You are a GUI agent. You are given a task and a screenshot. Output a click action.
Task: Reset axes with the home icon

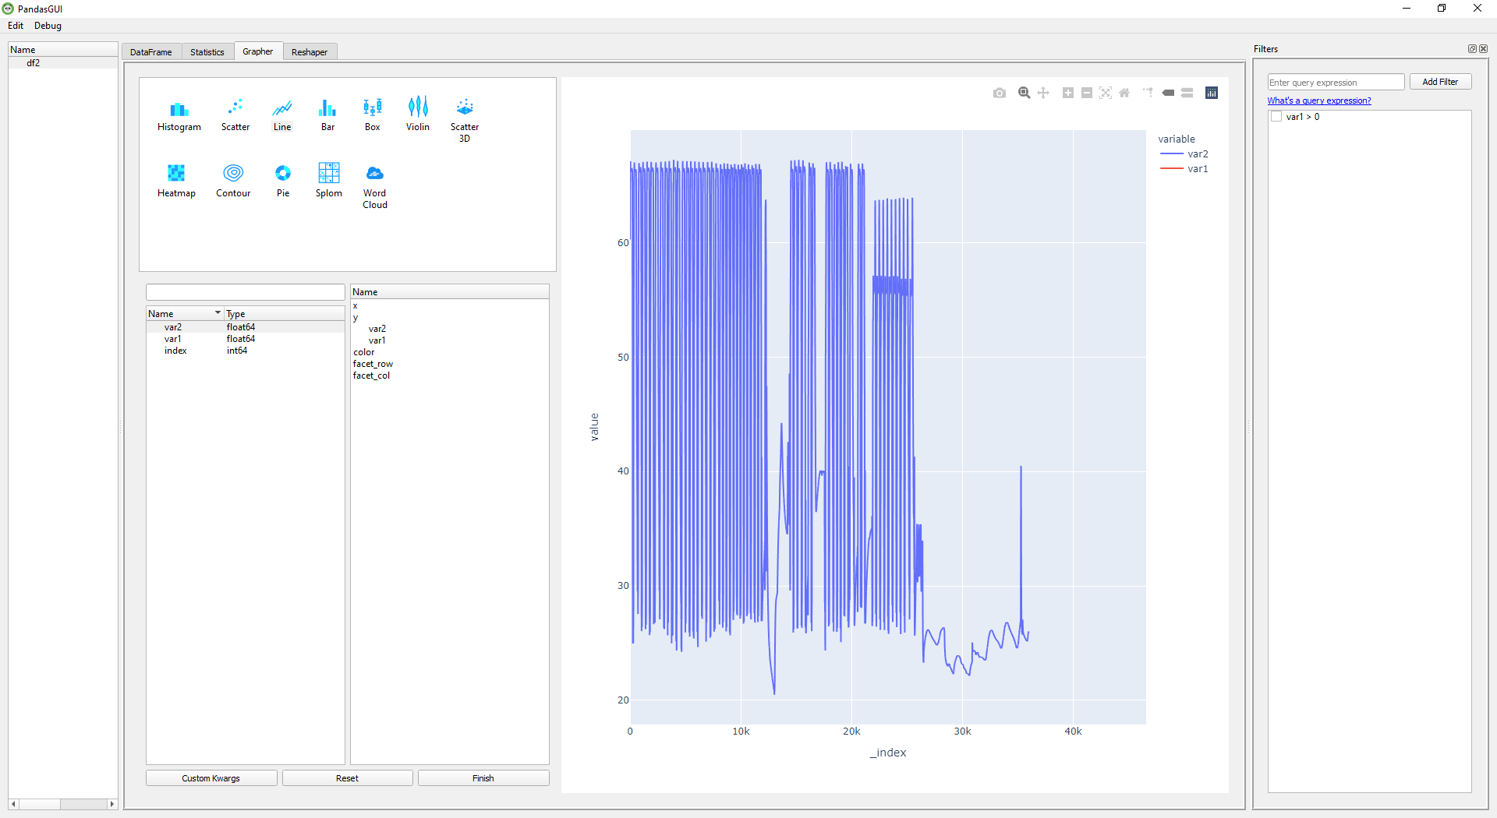click(1124, 93)
